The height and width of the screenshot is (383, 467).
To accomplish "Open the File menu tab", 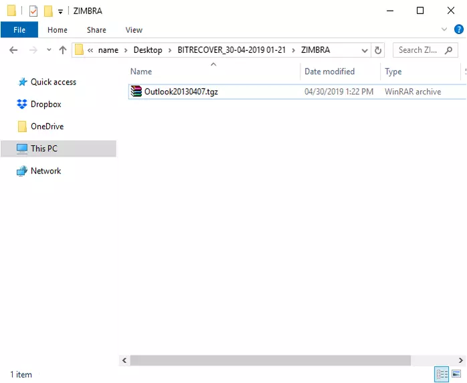I will tap(19, 29).
